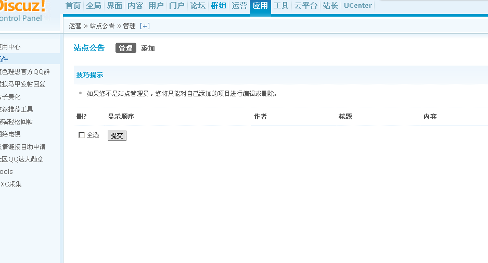Open the 内容 top menu
The image size is (488, 263).
(x=135, y=6)
